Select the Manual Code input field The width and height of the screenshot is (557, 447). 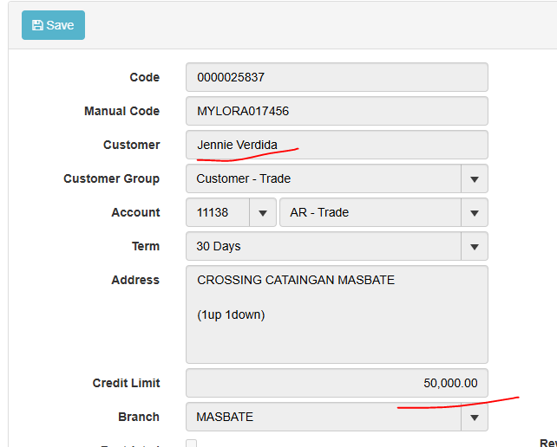(x=337, y=111)
